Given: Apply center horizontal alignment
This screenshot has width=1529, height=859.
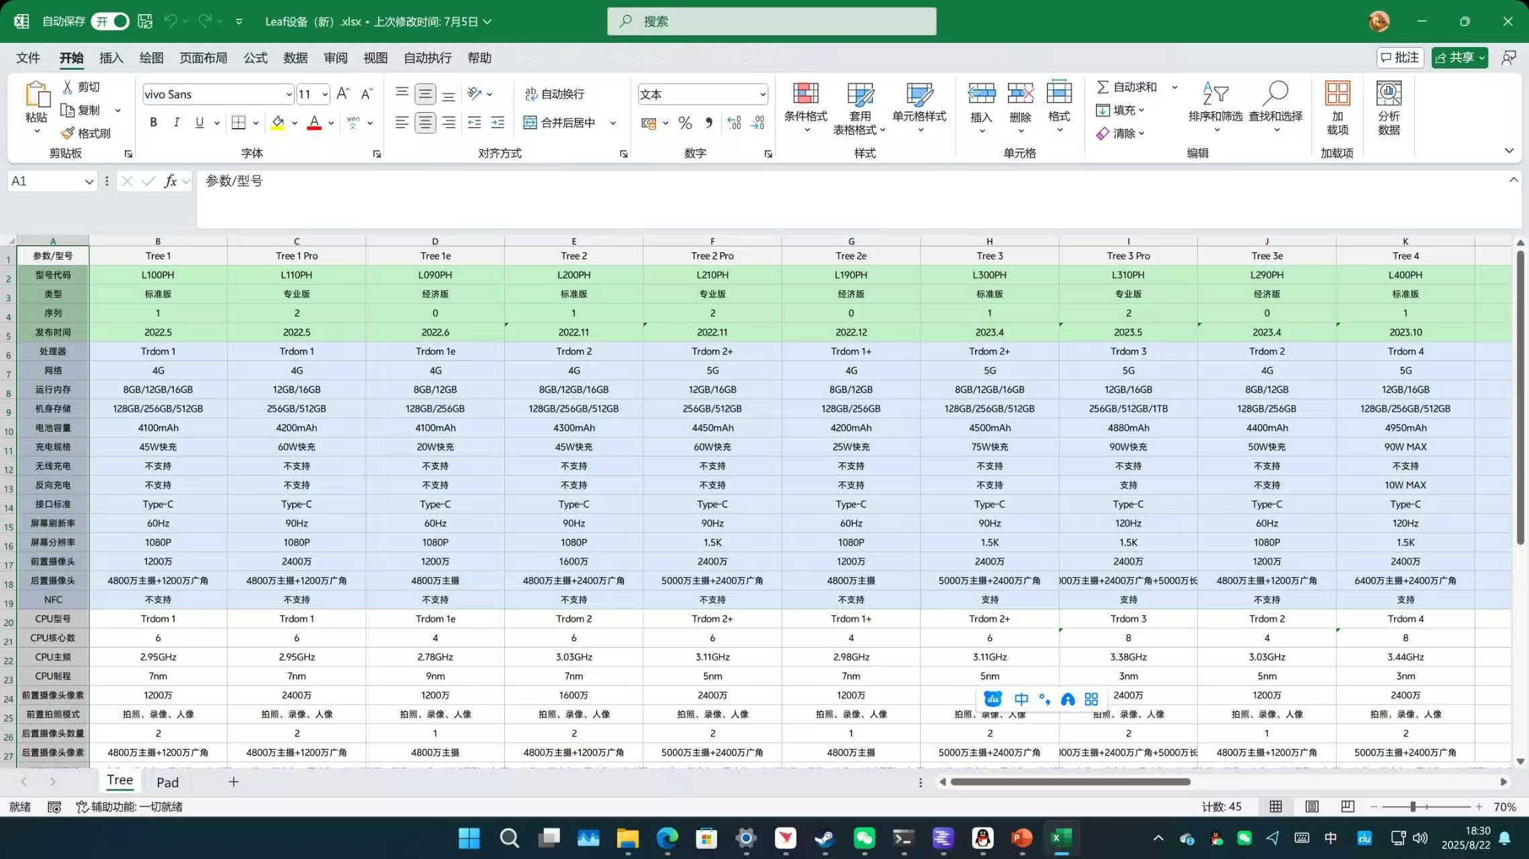Looking at the screenshot, I should [x=424, y=123].
